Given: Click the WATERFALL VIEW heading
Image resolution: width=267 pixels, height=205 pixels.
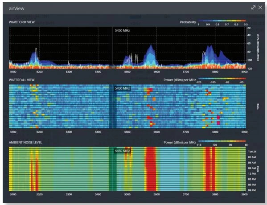Looking at the screenshot, I should [x=22, y=80].
